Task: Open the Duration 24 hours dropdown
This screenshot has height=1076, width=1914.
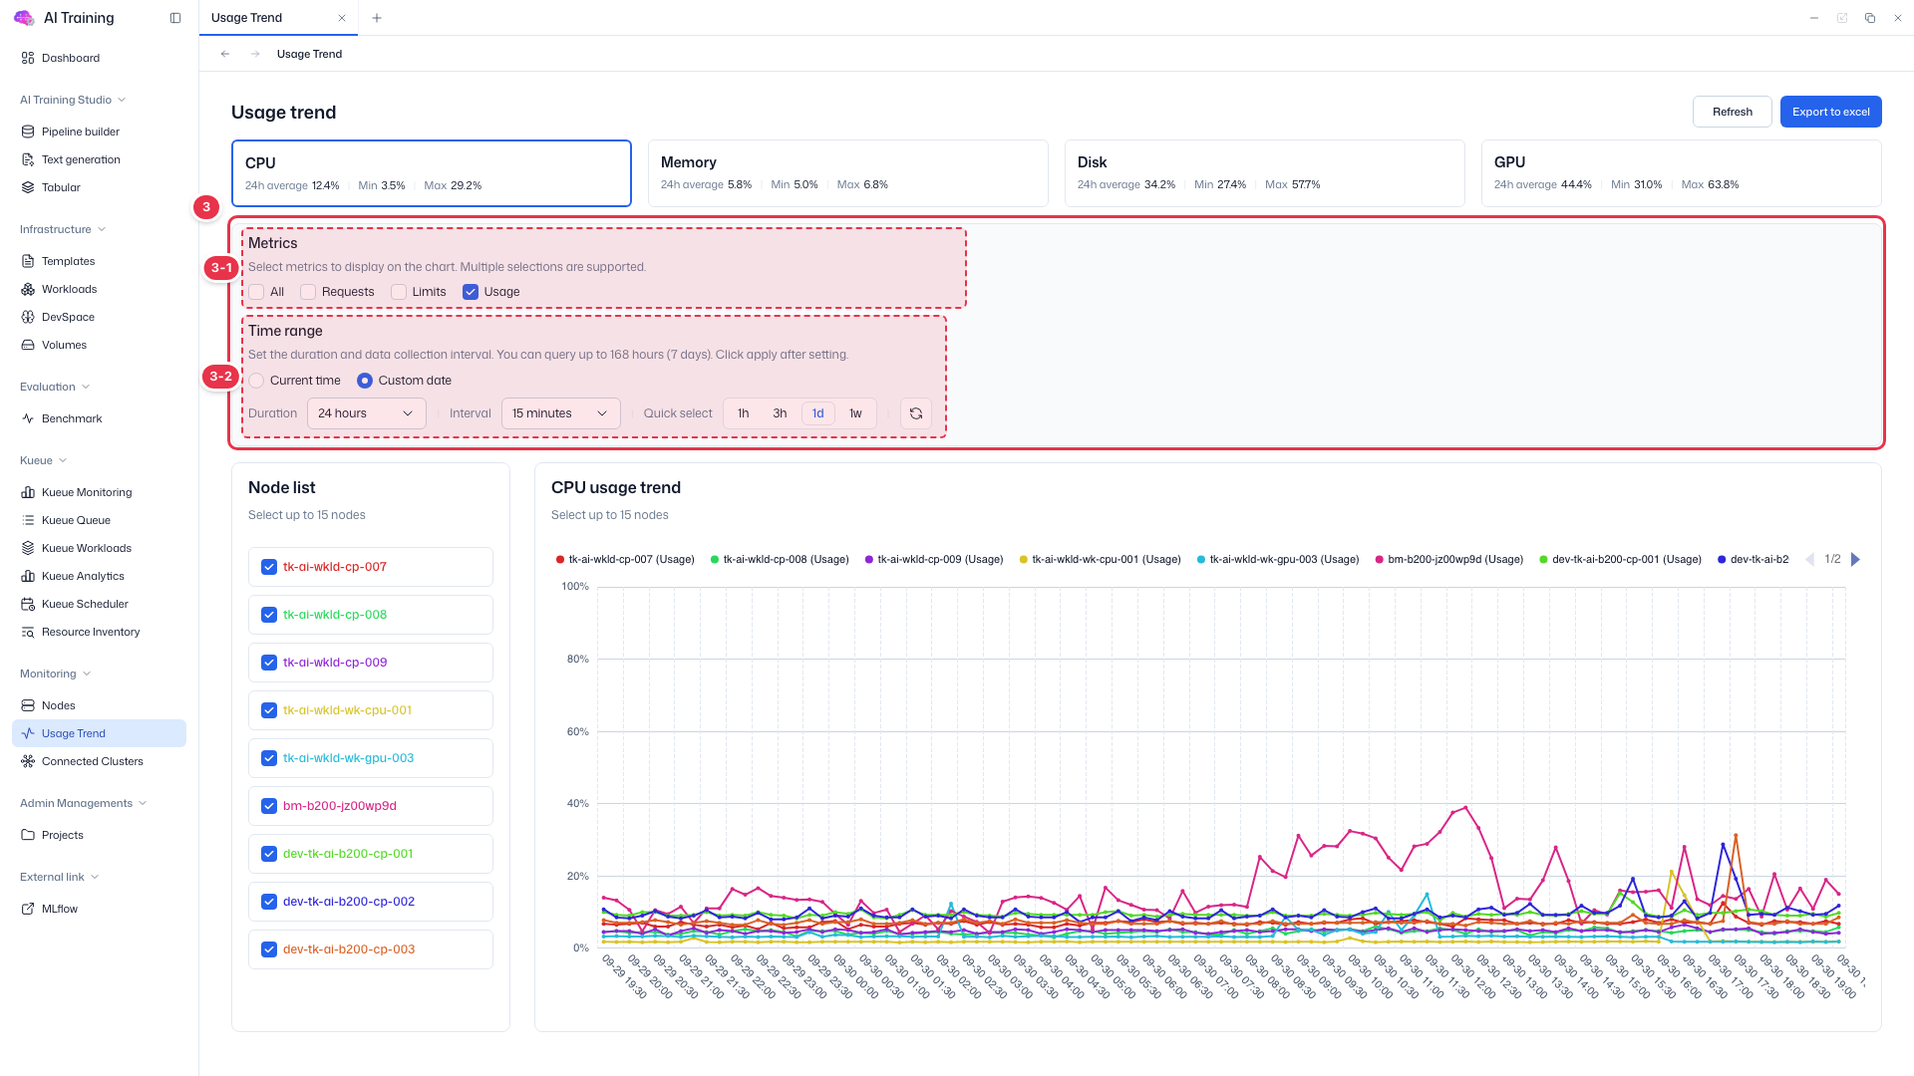Action: [366, 413]
